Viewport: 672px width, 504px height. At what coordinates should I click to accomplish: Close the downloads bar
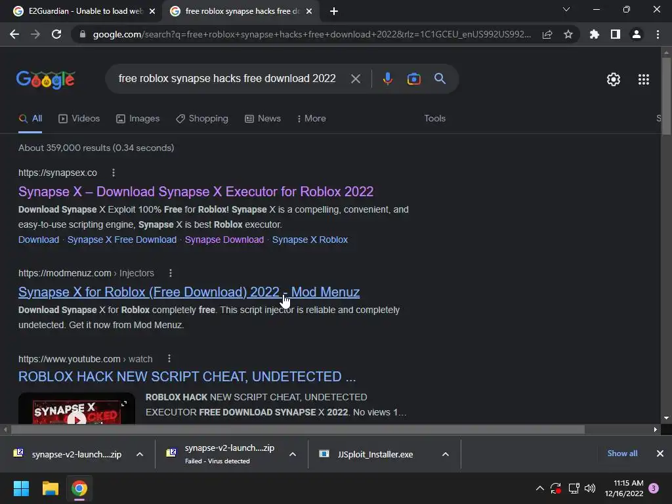[x=660, y=453]
